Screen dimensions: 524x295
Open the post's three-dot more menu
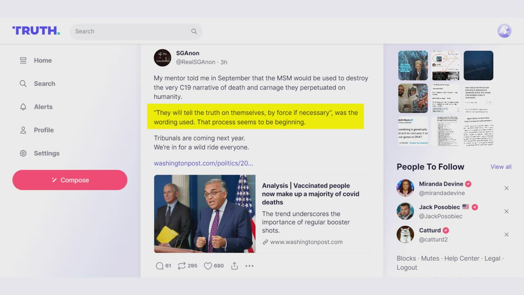(249, 266)
